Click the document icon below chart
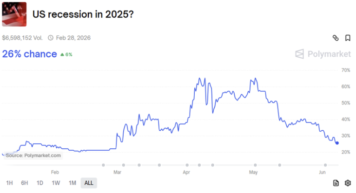 tap(336, 183)
